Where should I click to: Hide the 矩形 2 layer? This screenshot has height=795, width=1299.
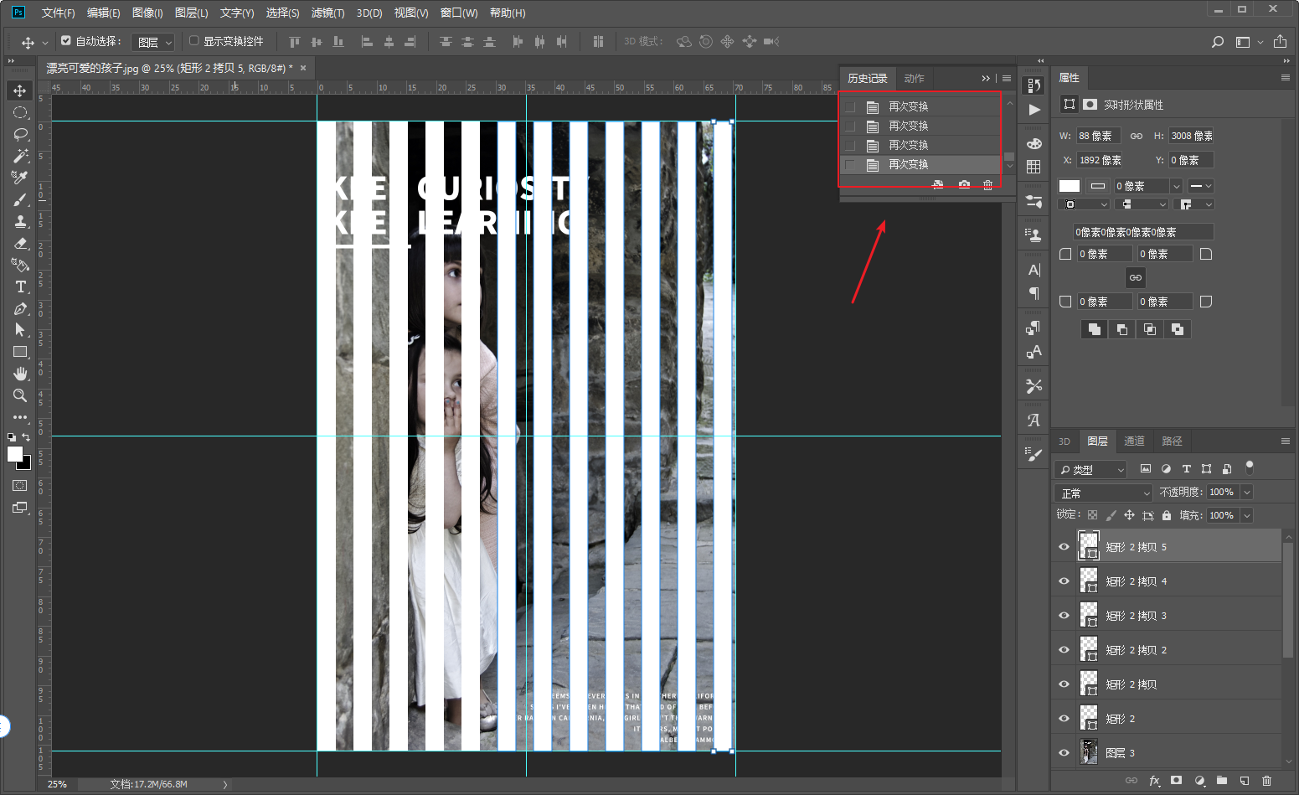tap(1064, 718)
